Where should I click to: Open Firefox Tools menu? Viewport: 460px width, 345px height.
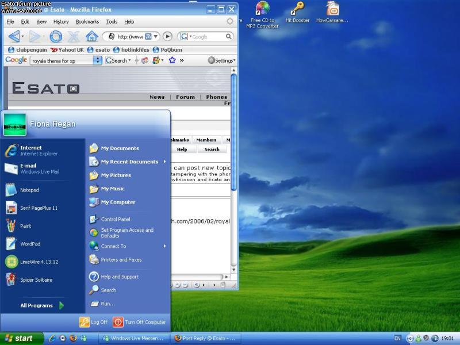(x=112, y=21)
